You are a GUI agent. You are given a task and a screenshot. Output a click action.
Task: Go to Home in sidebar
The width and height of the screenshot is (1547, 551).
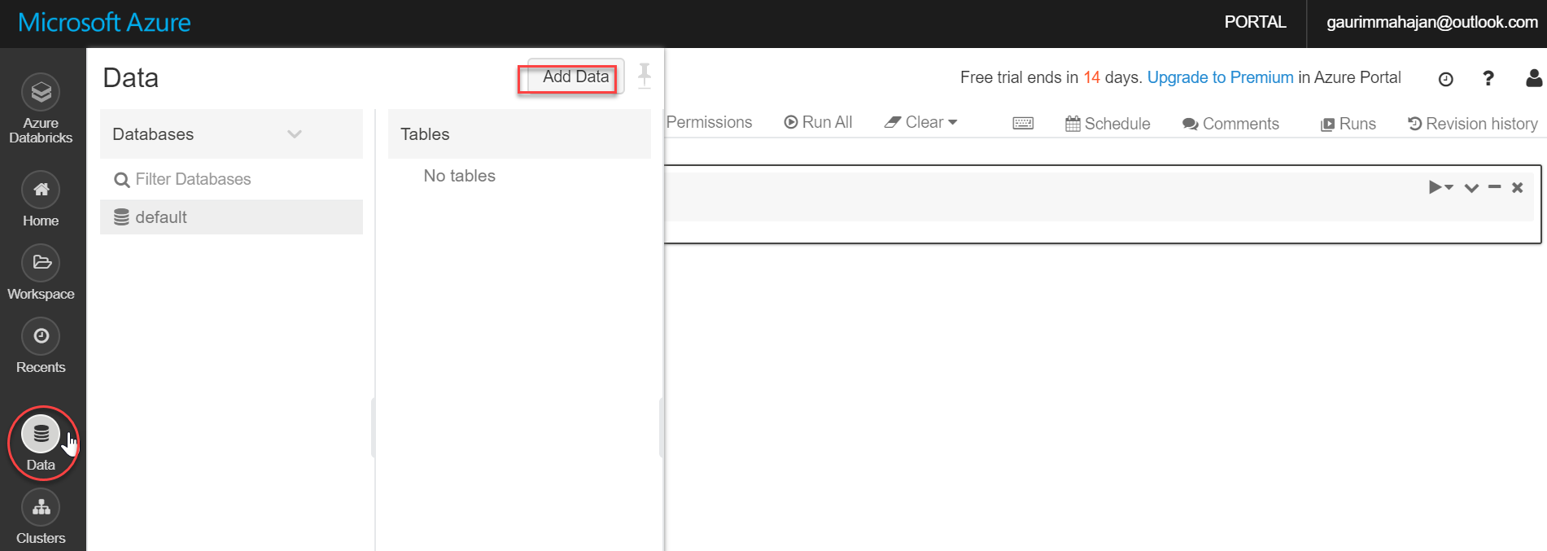point(41,199)
